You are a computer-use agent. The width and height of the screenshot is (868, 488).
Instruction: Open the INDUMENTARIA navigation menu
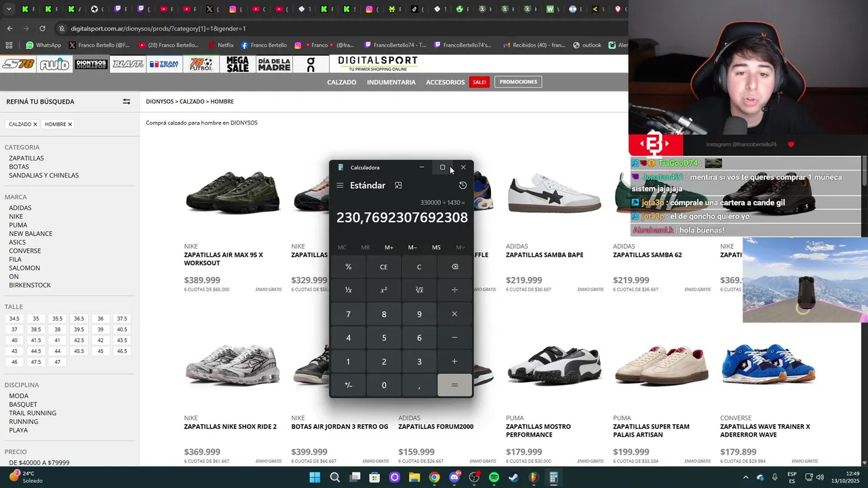(x=391, y=82)
